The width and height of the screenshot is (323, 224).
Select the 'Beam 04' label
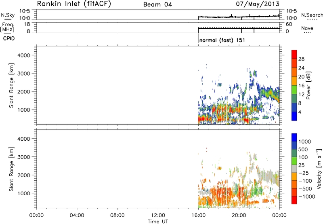tap(157, 4)
